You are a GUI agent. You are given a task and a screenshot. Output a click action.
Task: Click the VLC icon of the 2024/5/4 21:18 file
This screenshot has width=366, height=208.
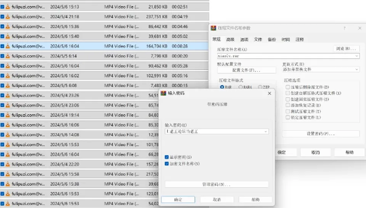point(8,16)
